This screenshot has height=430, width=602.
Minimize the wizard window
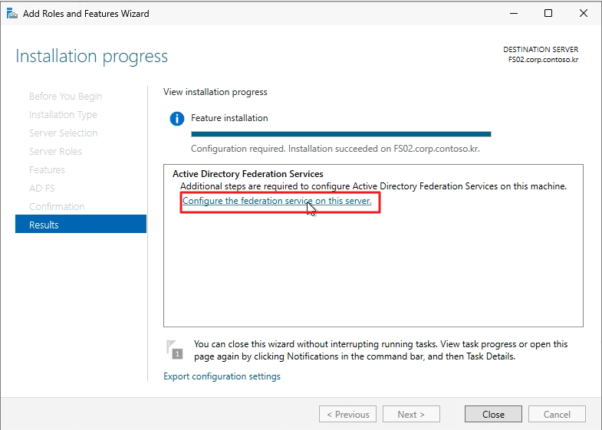coord(514,14)
